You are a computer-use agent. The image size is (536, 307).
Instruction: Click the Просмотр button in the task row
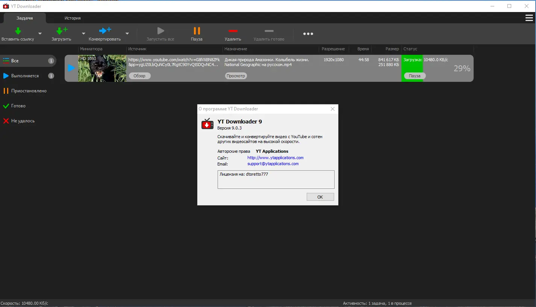tap(236, 76)
